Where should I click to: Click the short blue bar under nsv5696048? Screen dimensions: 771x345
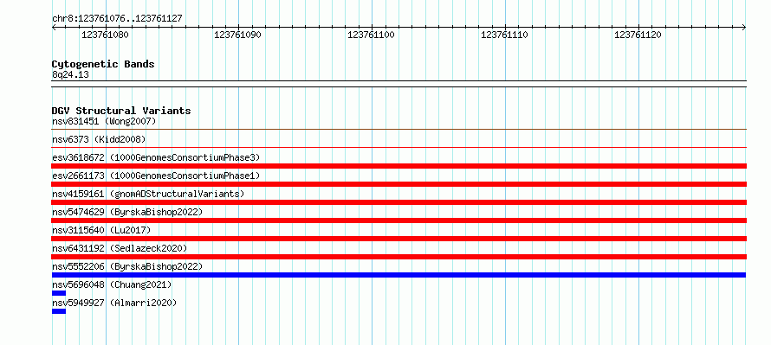tap(59, 293)
